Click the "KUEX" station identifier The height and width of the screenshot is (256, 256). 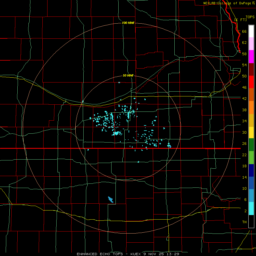click(136, 254)
